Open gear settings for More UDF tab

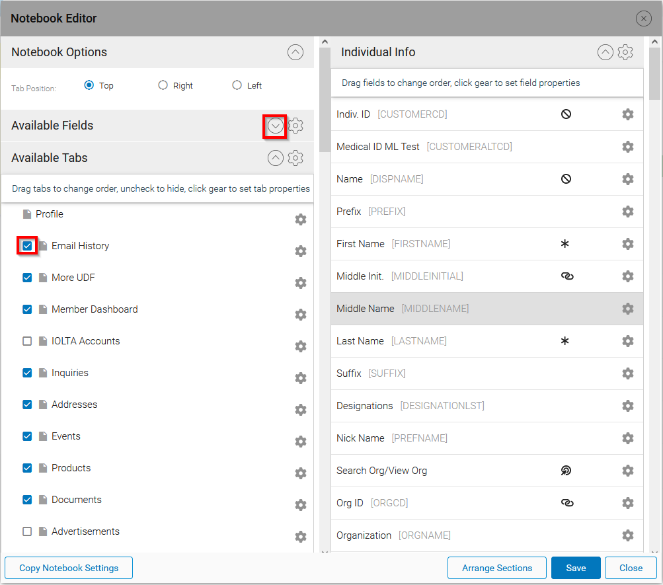pos(301,283)
